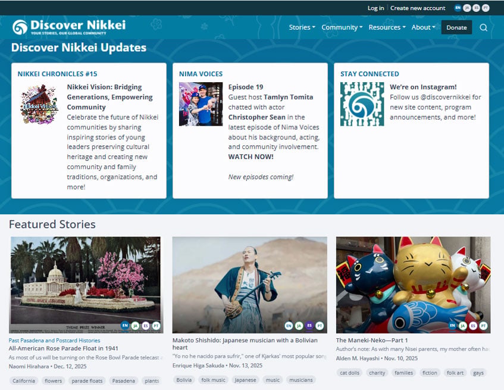Expand the Stories dropdown menu

click(x=302, y=27)
